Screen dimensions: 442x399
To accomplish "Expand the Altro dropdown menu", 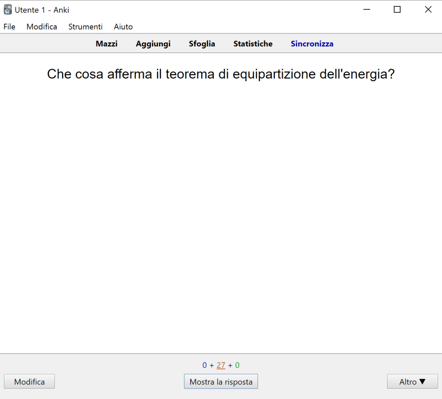I will pyautogui.click(x=412, y=382).
